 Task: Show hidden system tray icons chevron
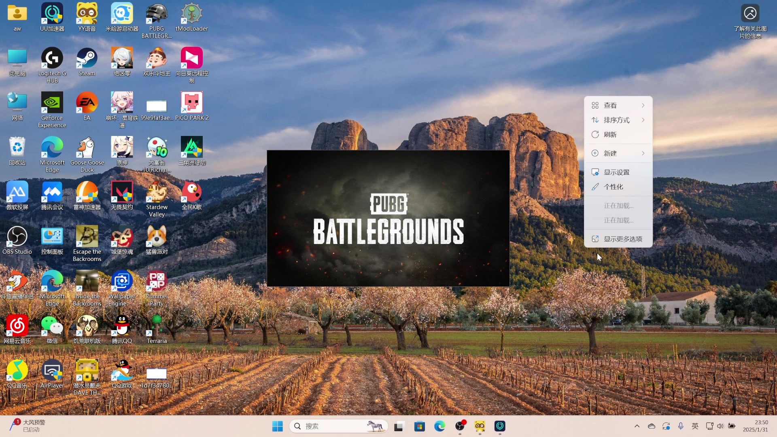[637, 426]
